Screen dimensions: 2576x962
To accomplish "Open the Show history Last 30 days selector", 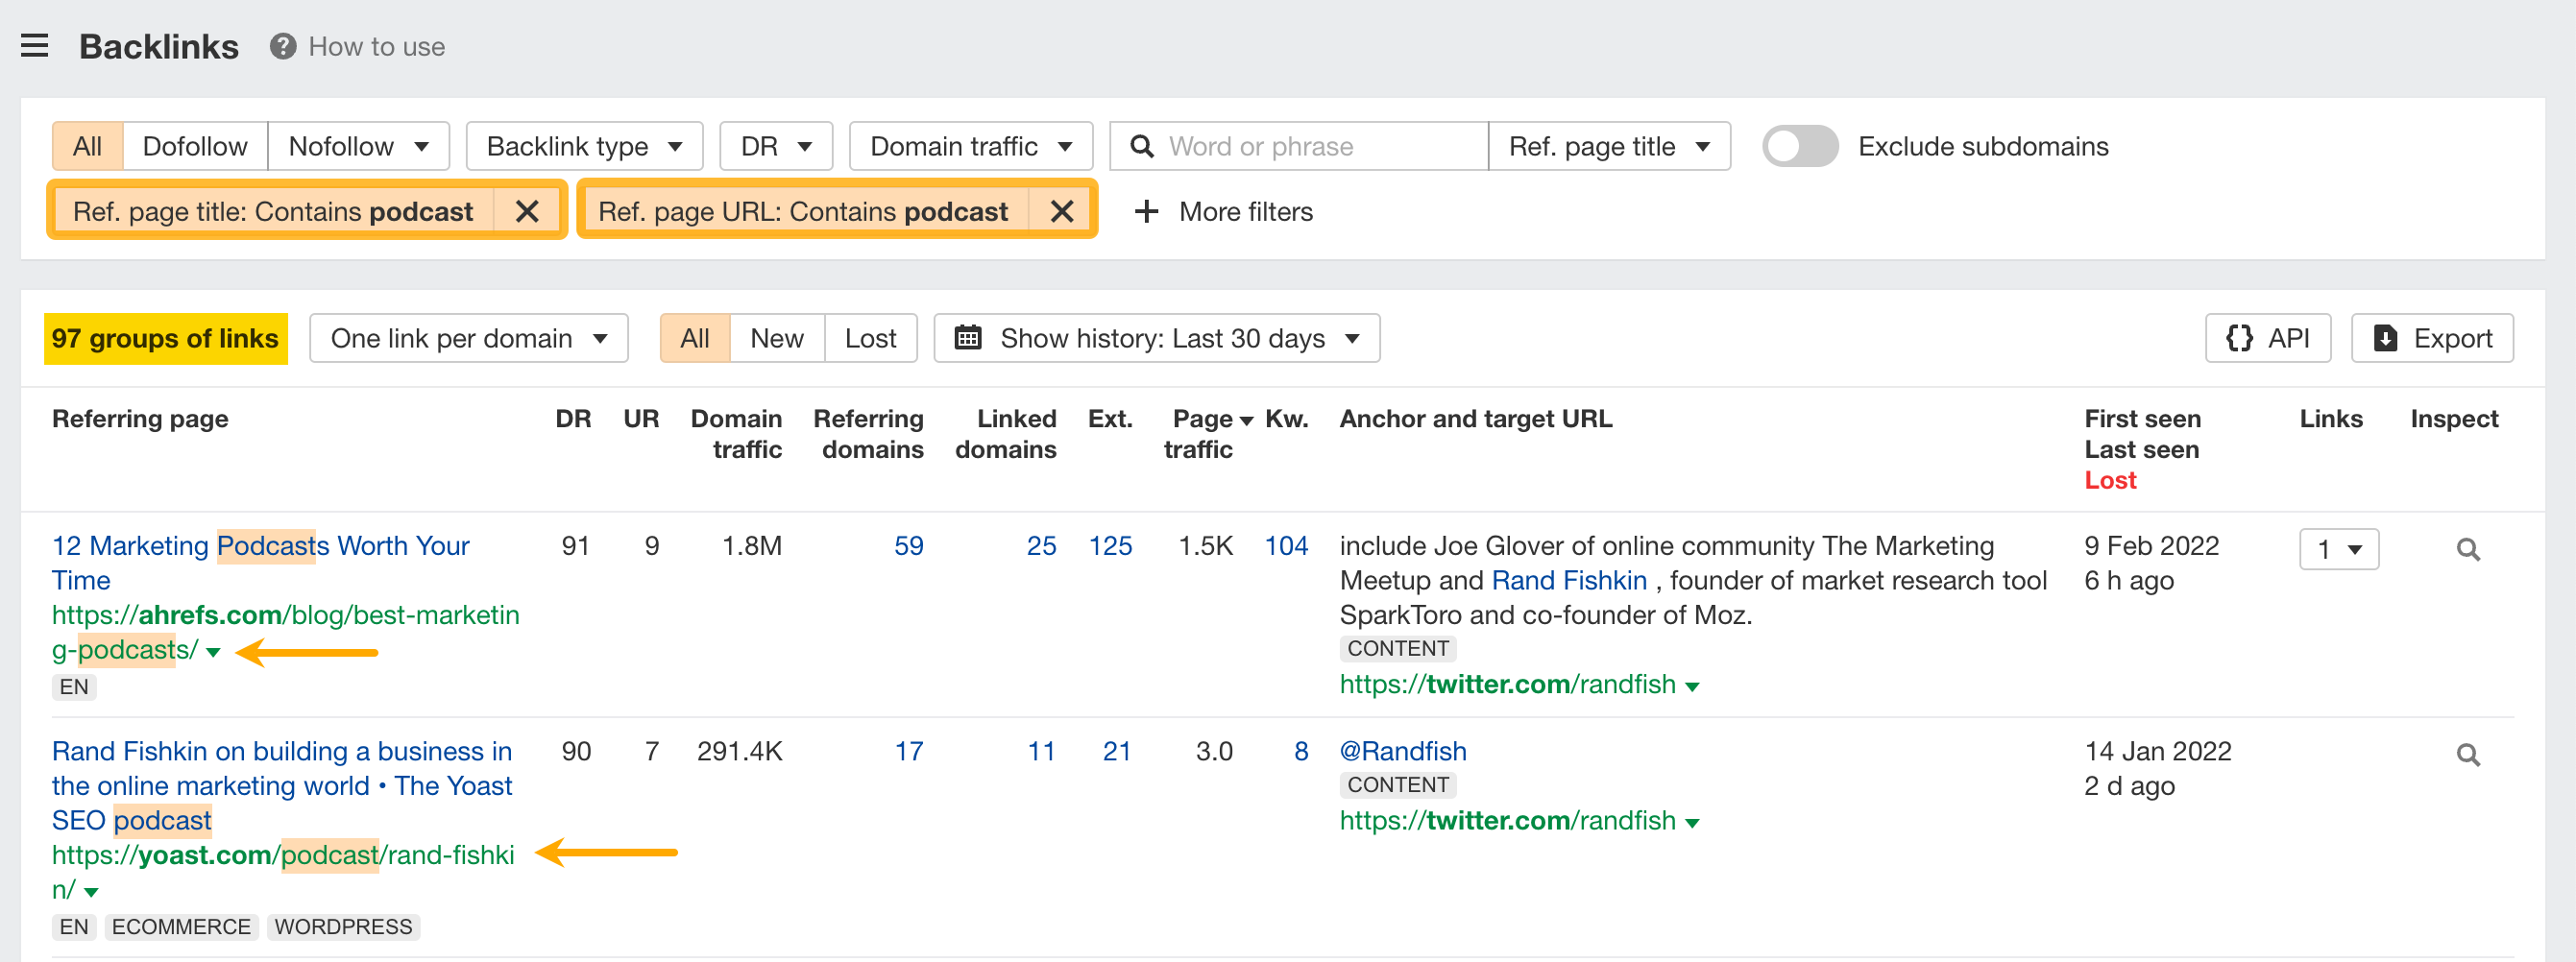I will coord(1156,338).
